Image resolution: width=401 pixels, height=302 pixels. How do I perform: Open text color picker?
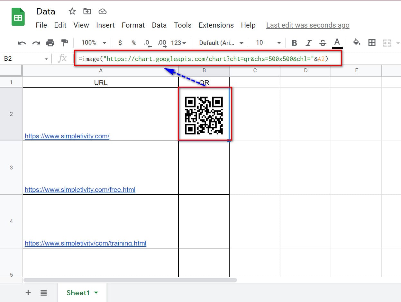[x=337, y=43]
